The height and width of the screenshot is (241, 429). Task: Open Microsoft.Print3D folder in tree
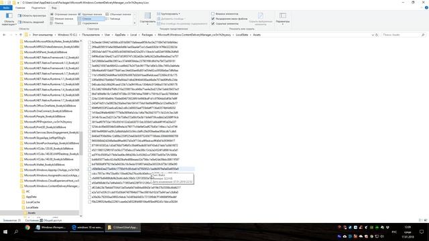click(x=45, y=127)
